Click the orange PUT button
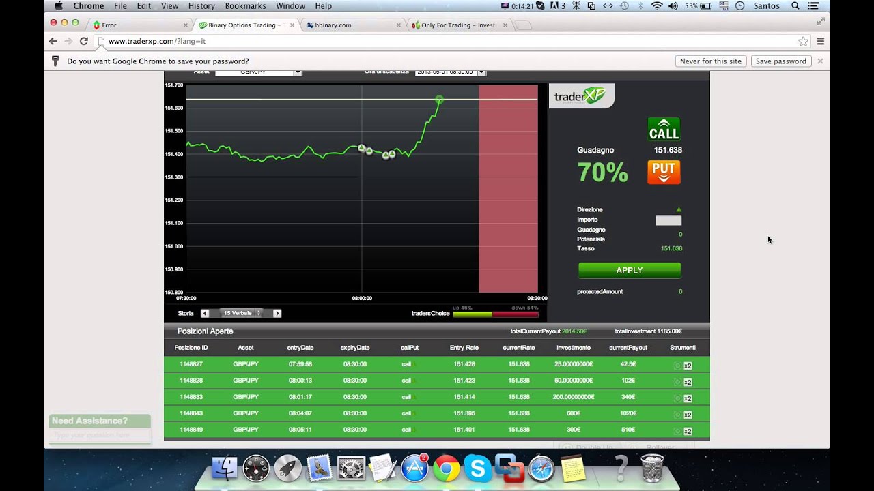 (x=664, y=172)
